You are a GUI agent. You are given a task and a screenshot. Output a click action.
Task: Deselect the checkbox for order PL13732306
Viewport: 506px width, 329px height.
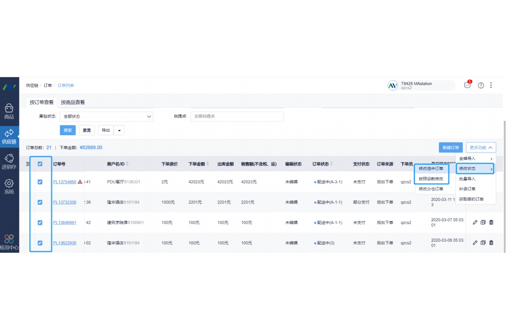[40, 202]
